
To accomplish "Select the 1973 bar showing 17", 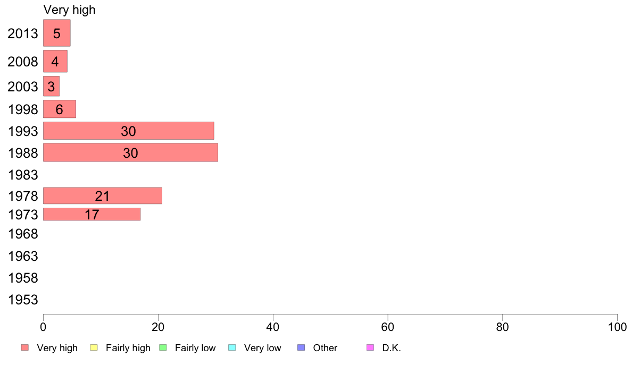I will pyautogui.click(x=92, y=214).
